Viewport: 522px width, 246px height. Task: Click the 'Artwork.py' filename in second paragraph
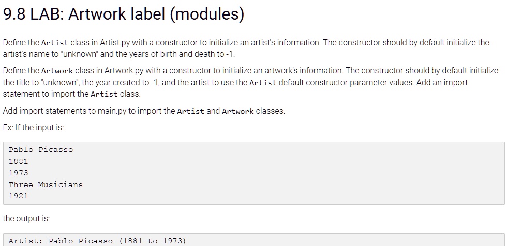pos(124,71)
